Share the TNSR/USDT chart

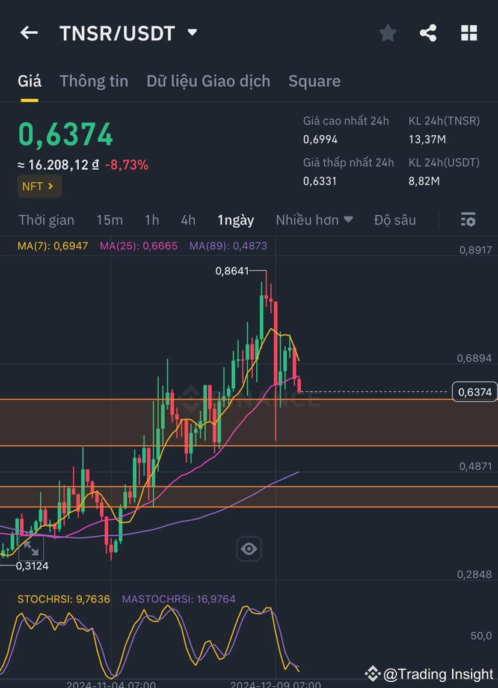coord(428,33)
